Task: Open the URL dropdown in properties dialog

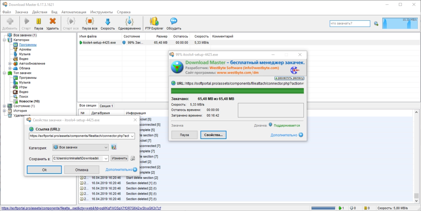Action: 132,136
